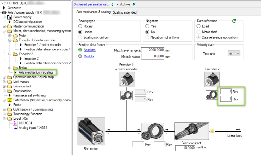Click the Encoder 2 device image

coord(212,80)
